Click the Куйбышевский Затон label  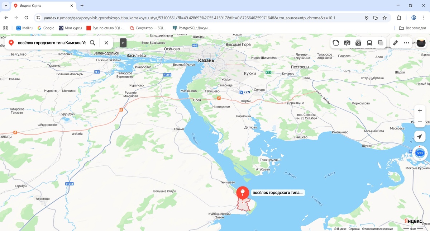point(219,216)
